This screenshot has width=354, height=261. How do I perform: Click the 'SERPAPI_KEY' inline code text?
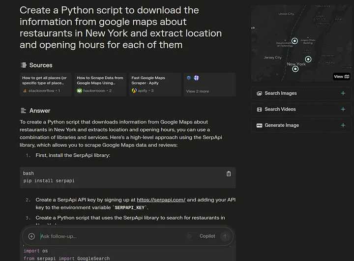click(130, 207)
